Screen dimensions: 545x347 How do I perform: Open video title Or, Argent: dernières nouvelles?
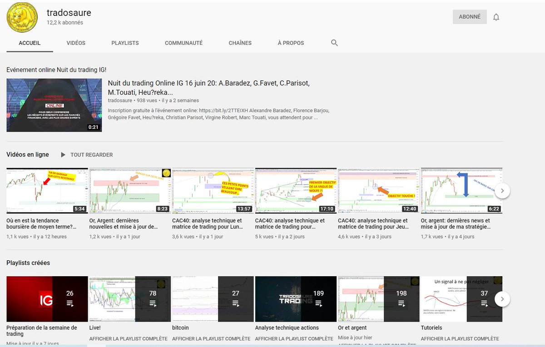124,224
